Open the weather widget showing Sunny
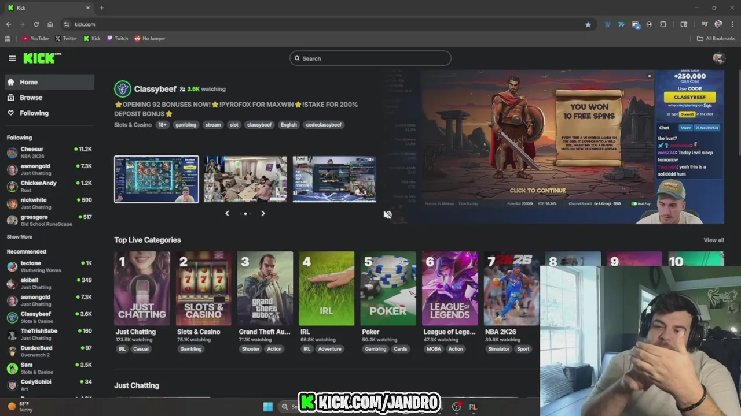The width and height of the screenshot is (741, 416). click(19, 407)
